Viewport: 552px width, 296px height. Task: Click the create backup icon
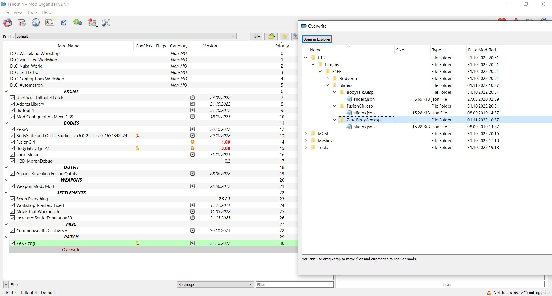[295, 36]
